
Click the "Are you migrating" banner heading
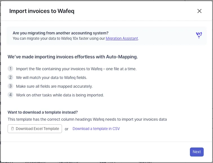[x=61, y=33]
